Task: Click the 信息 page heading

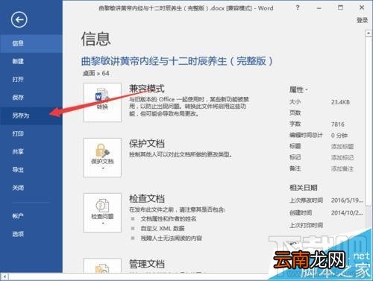Action: coord(96,40)
